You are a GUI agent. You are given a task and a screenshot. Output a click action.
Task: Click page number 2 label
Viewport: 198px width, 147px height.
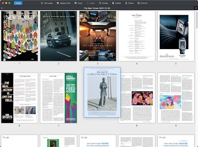coord(58,63)
